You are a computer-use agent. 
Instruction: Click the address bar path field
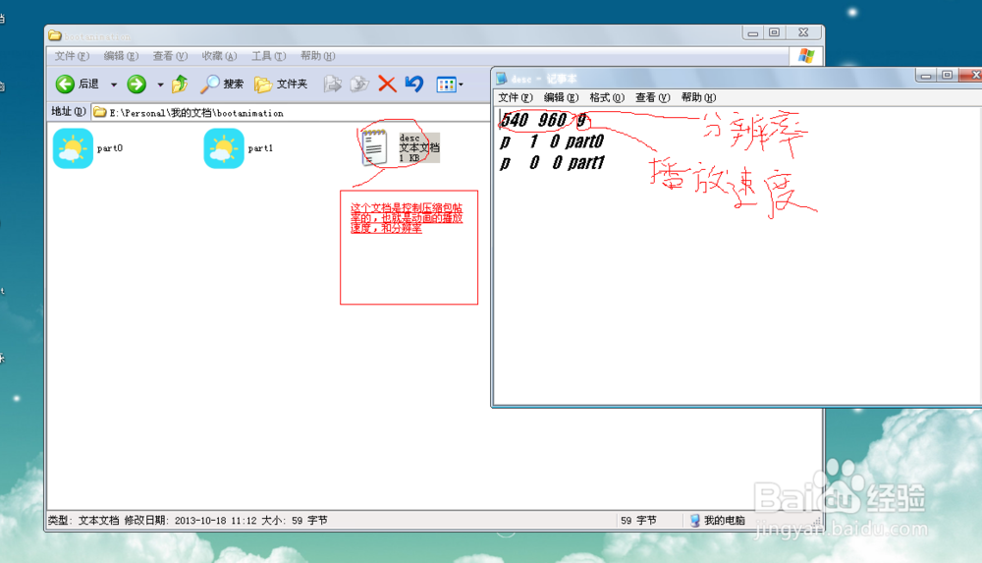(292, 113)
